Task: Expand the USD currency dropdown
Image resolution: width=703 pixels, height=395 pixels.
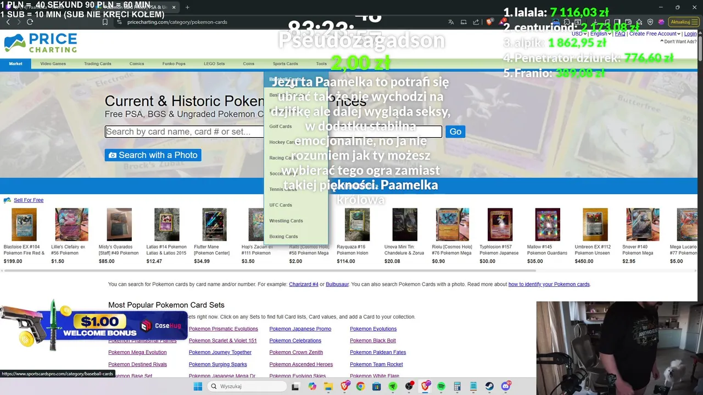Action: [579, 33]
